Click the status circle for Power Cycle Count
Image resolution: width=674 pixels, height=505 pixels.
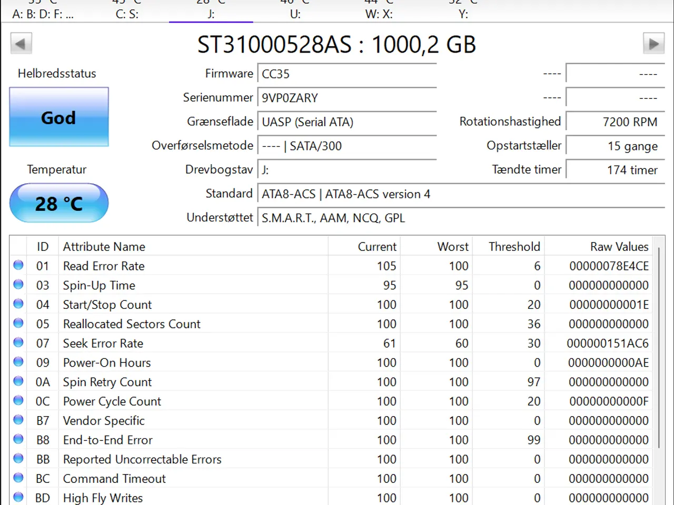click(18, 400)
